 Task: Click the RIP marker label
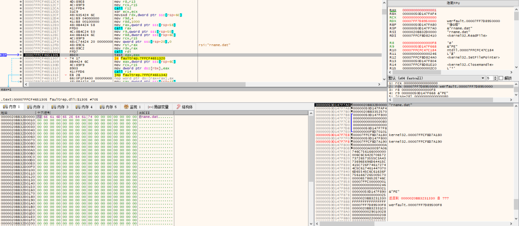tap(3, 55)
